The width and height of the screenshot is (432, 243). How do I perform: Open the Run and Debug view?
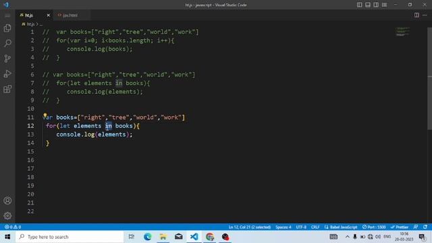click(x=7, y=74)
